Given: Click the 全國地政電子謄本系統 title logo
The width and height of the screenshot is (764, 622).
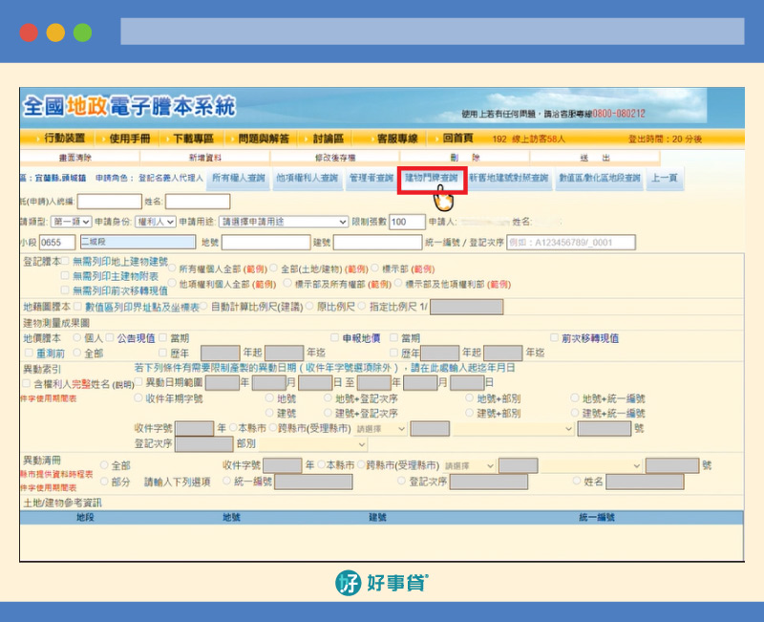Looking at the screenshot, I should [x=128, y=106].
